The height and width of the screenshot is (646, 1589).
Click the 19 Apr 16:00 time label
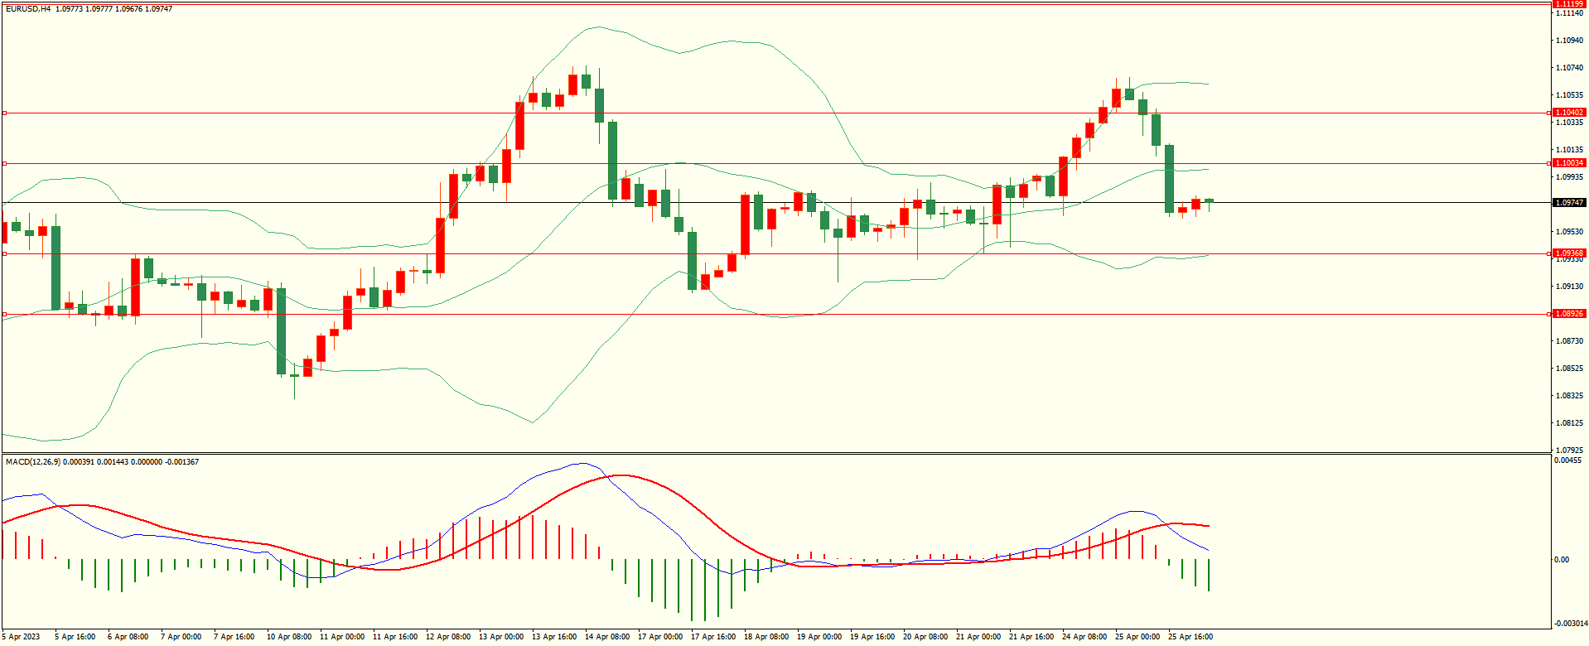pos(872,637)
